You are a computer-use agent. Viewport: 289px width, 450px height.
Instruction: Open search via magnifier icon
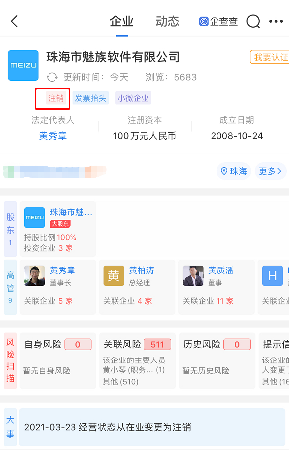(253, 21)
